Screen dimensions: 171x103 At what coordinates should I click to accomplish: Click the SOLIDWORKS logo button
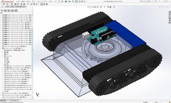pyautogui.click(x=7, y=1)
